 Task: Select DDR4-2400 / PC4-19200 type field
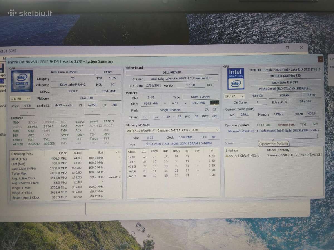178,144
